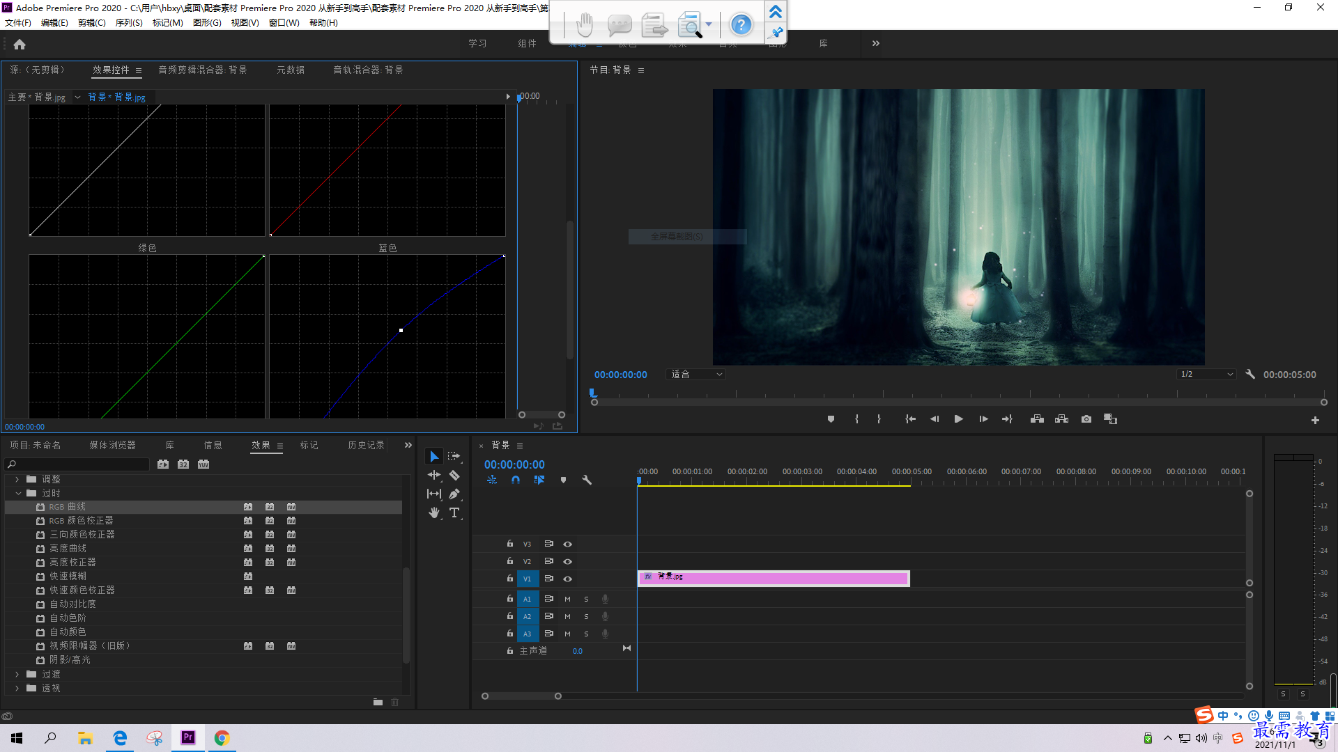
Task: Open 序列(S) menu
Action: [x=129, y=22]
